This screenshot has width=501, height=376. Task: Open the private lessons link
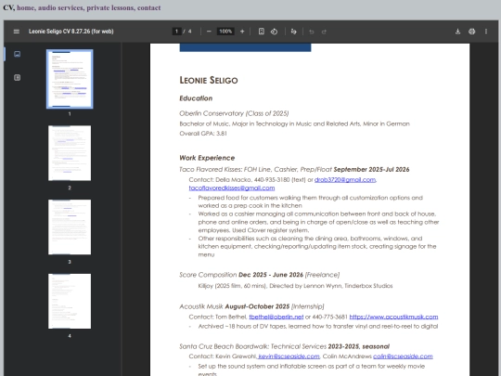(x=110, y=7)
